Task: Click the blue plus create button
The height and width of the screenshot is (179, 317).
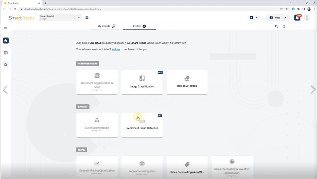Action: pyautogui.click(x=251, y=18)
